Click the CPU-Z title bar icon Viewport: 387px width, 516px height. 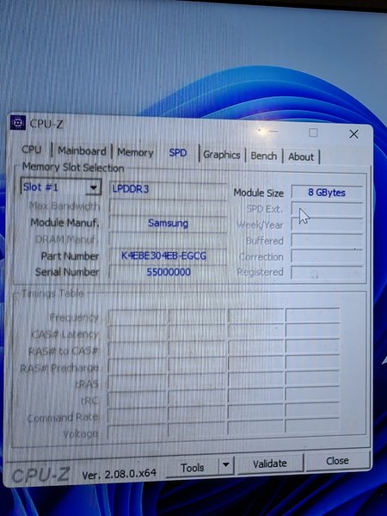[x=18, y=122]
